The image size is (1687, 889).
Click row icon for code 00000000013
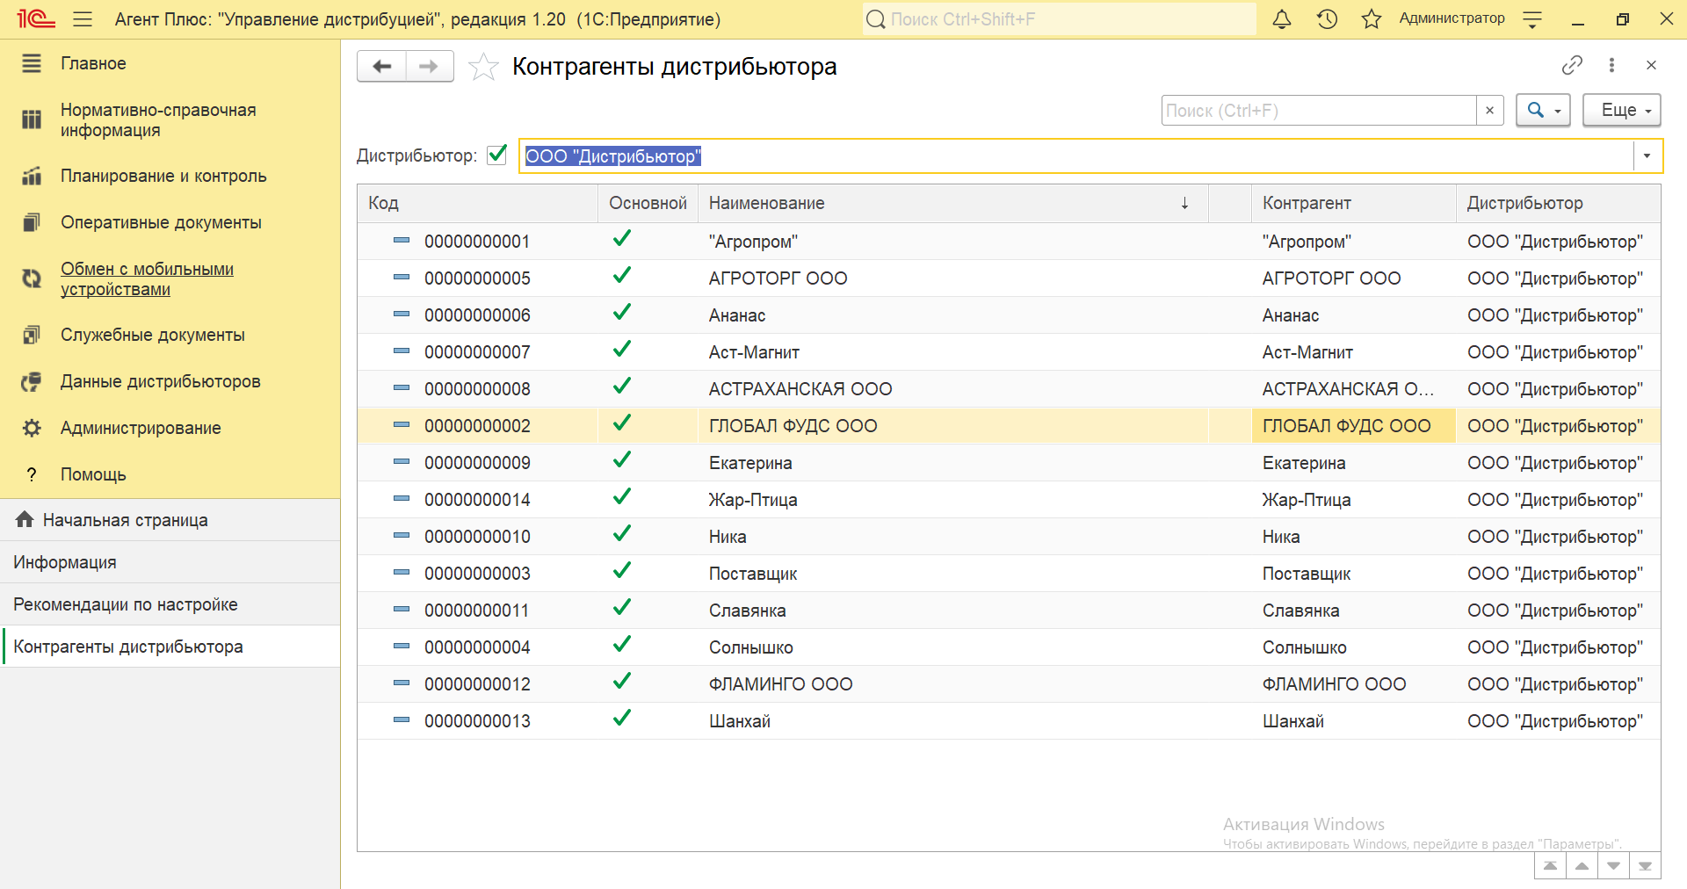402,719
